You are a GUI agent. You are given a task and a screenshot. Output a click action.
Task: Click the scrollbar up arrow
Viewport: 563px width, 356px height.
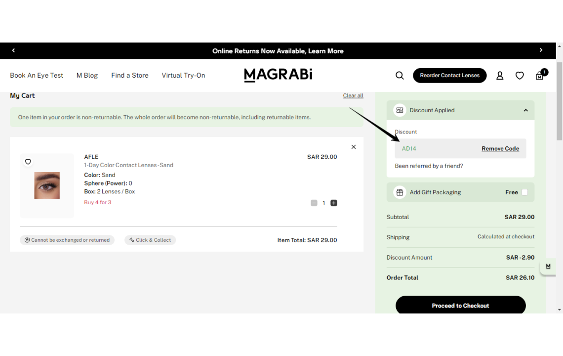coord(560,46)
